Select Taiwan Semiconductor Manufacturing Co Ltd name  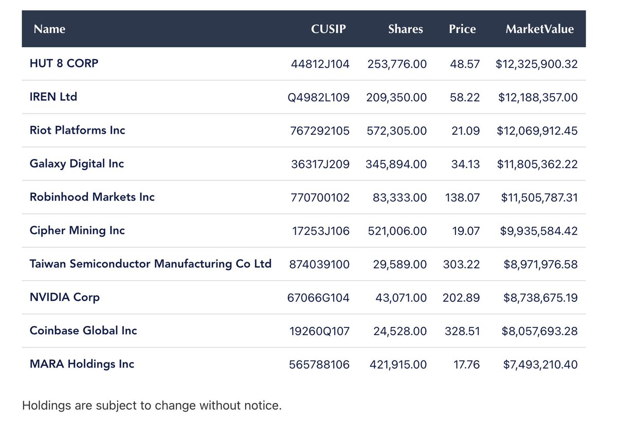tap(151, 264)
